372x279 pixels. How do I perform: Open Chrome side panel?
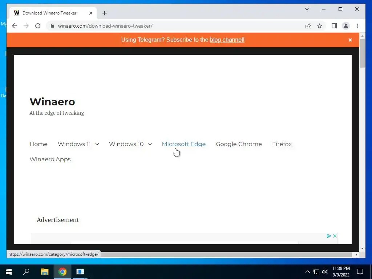coord(334,26)
